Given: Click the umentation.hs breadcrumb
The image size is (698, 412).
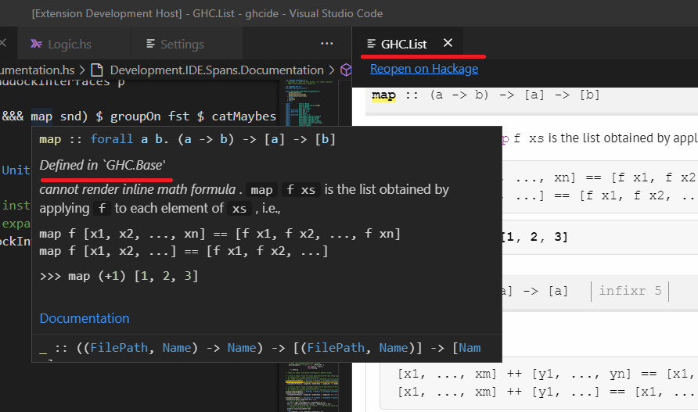Looking at the screenshot, I should [38, 70].
